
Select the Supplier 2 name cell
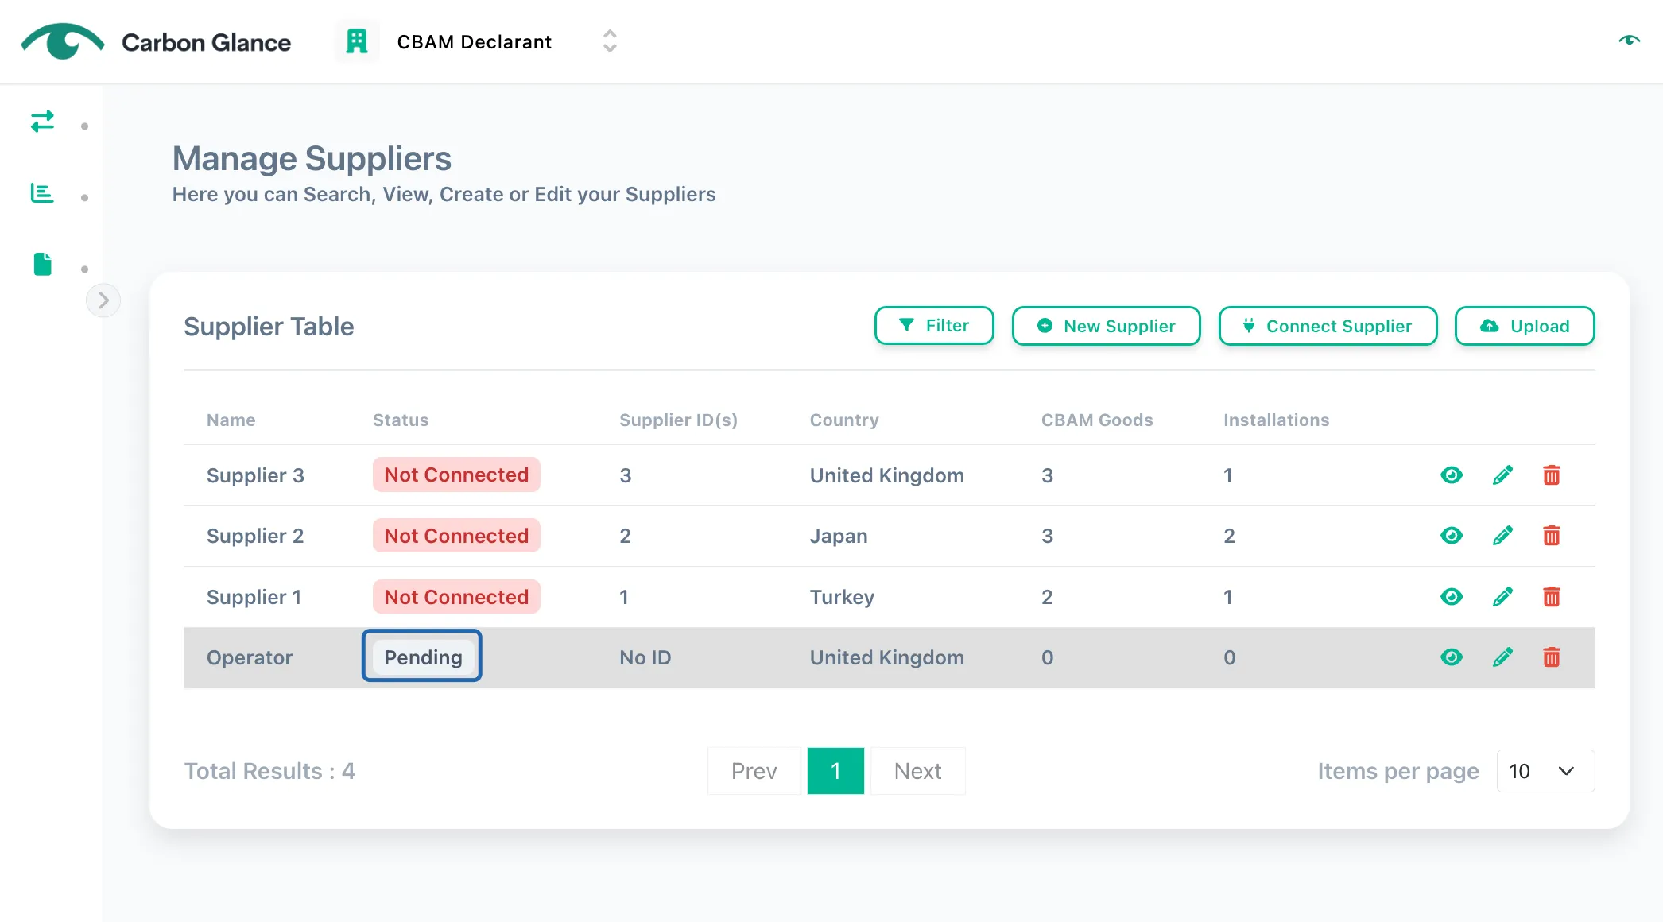tap(255, 536)
